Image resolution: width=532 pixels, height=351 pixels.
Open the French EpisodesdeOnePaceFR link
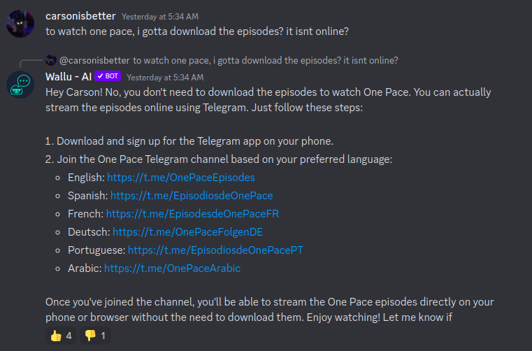click(x=192, y=214)
